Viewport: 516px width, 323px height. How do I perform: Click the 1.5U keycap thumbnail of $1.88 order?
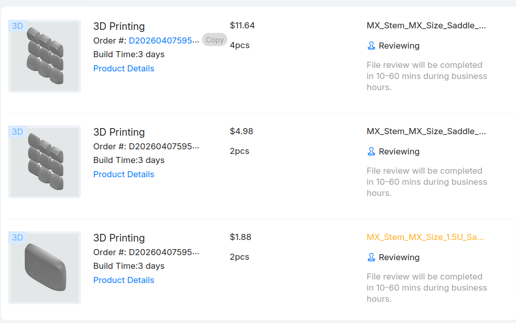point(45,268)
